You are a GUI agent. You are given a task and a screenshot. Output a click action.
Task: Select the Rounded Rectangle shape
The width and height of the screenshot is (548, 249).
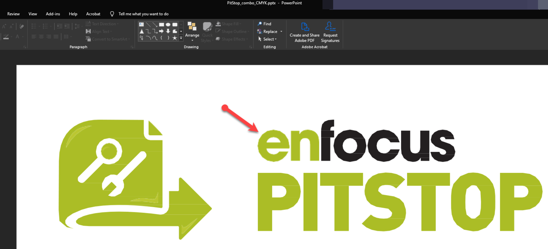point(175,24)
